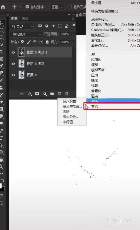Open the 填充 slider arrow
The height and width of the screenshot is (230, 140).
[x=73, y=42]
